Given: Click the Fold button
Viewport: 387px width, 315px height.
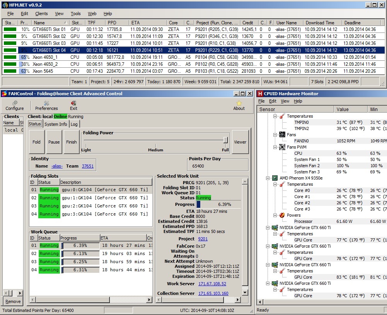Looking at the screenshot, I should (x=36, y=142).
